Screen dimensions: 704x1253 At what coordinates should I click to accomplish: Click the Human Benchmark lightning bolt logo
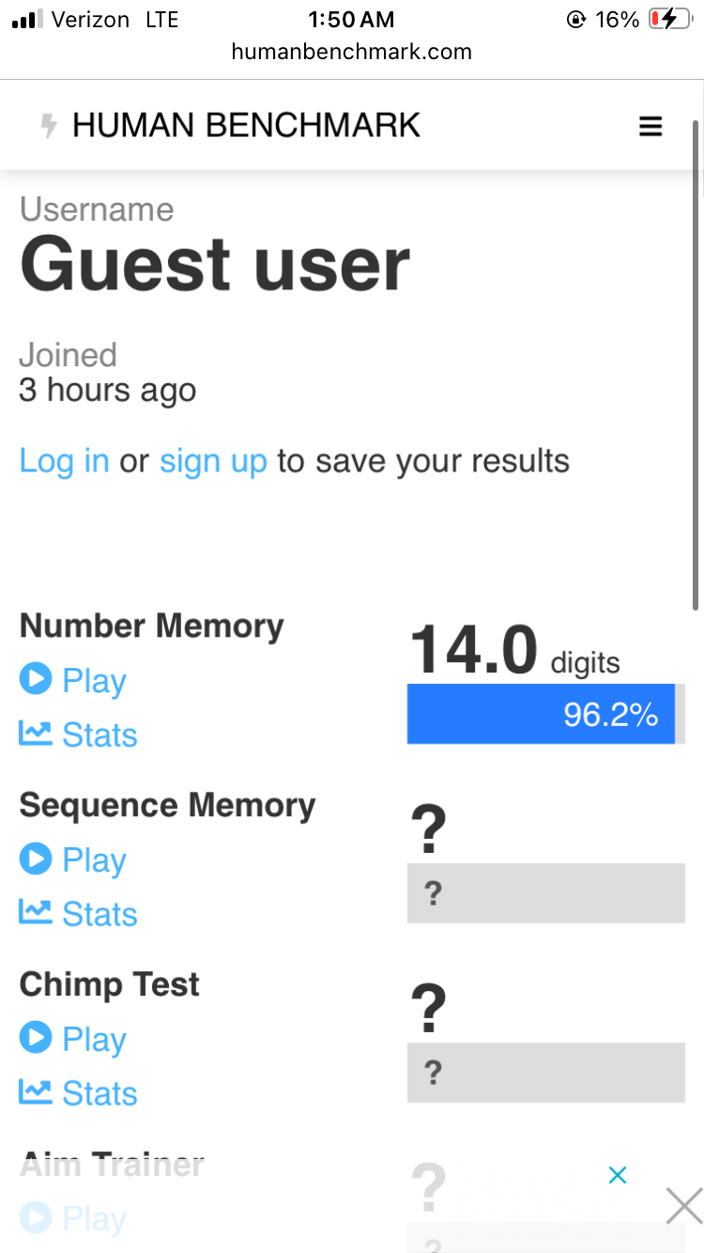(49, 126)
